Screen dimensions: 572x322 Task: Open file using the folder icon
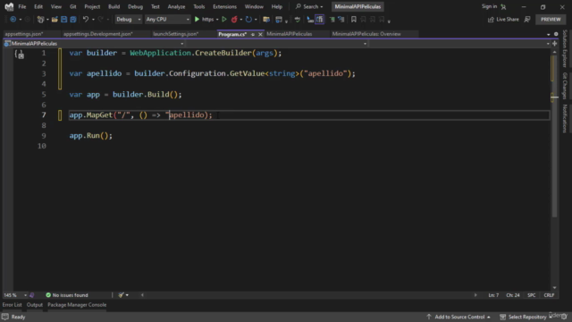pyautogui.click(x=55, y=20)
